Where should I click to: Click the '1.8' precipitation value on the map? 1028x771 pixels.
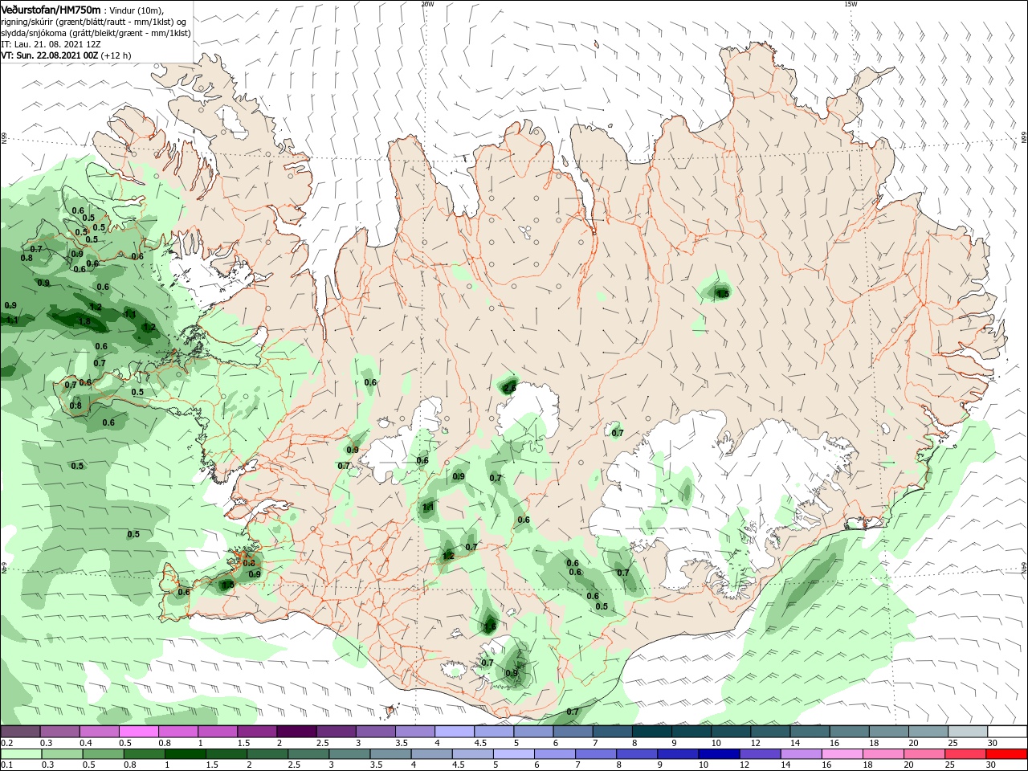click(84, 321)
